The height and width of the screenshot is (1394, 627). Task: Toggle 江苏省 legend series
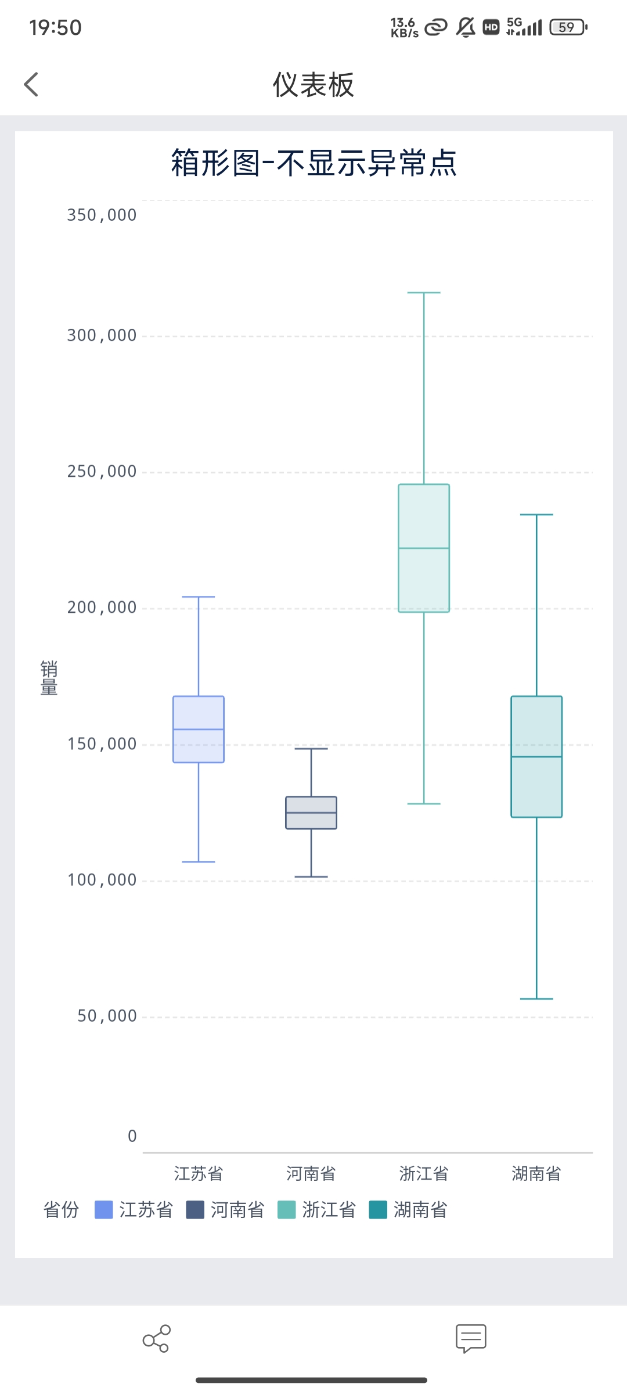(x=134, y=1210)
